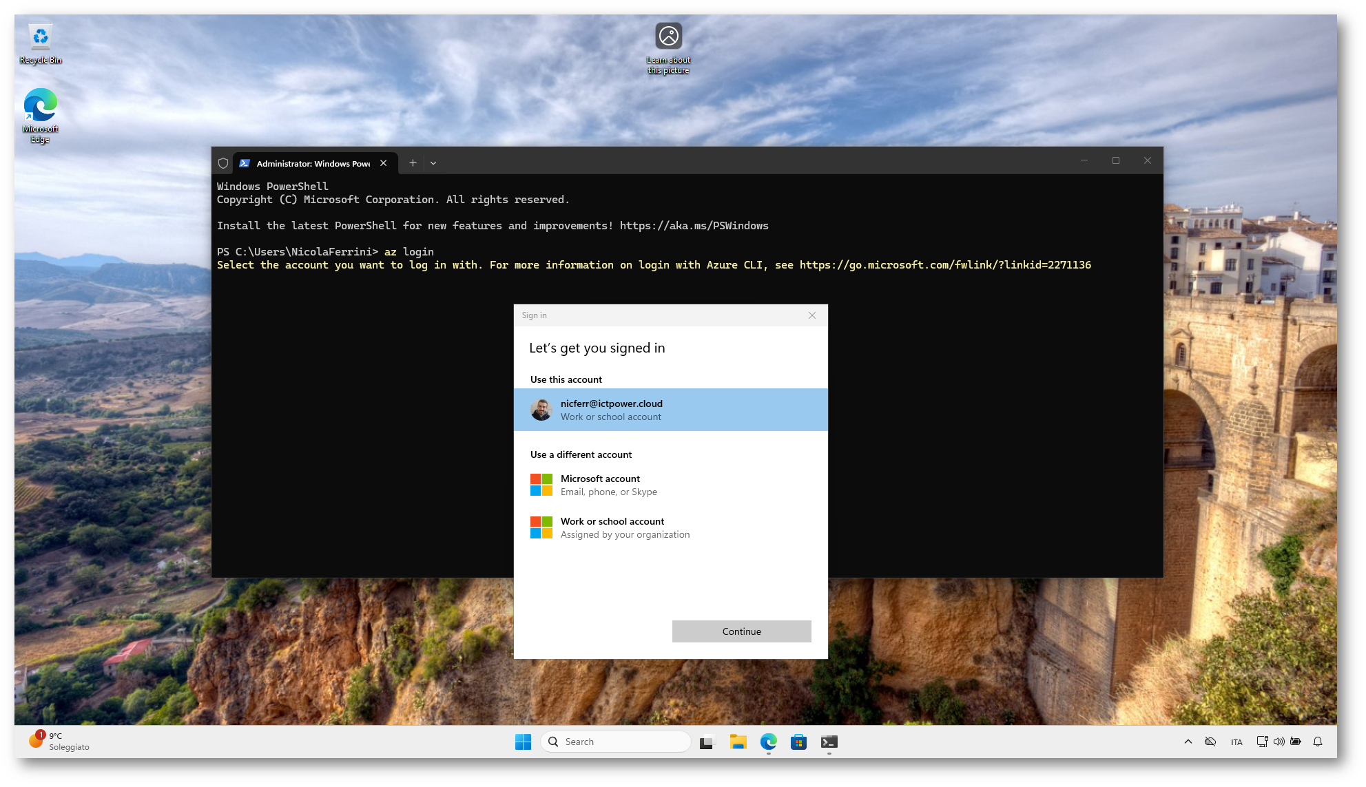The image size is (1366, 787).
Task: Open the Microsoft Edge desktop shortcut
Action: [40, 114]
